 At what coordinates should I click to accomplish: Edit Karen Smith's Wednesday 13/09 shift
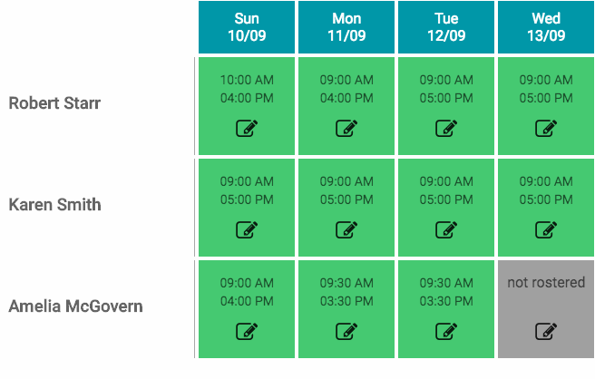click(545, 229)
